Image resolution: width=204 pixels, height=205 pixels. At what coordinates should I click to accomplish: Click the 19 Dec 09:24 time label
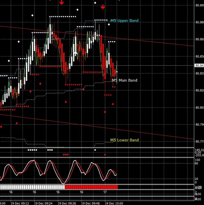click(x=43, y=203)
